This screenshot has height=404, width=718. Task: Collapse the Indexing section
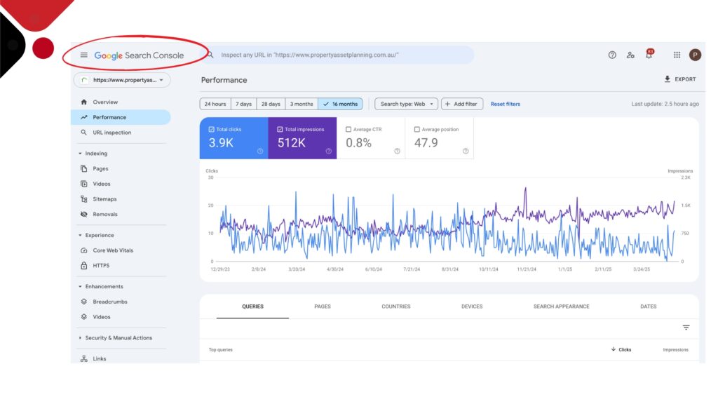[80, 154]
